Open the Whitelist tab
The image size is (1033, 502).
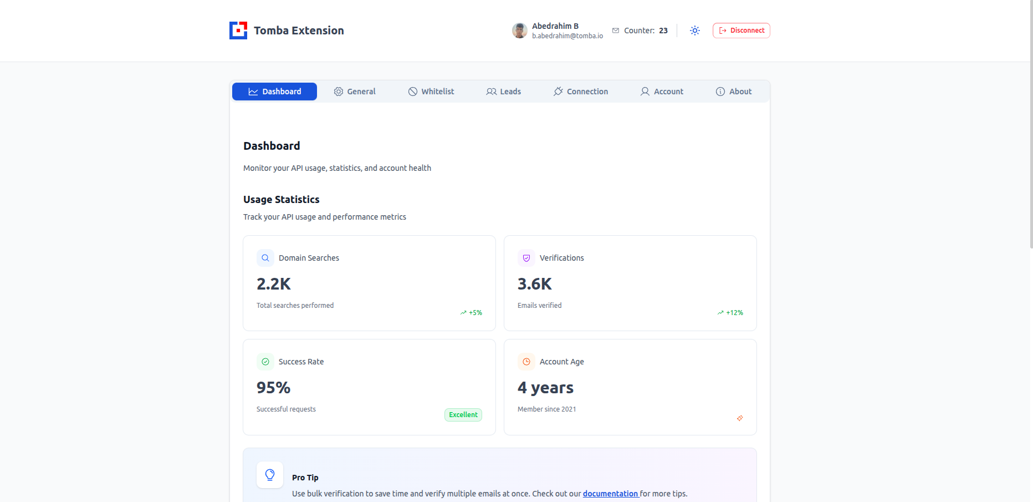(x=431, y=92)
